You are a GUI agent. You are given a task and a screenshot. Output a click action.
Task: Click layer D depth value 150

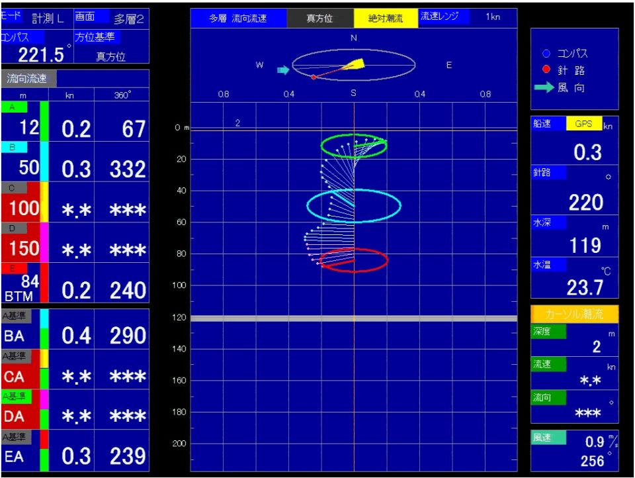pyautogui.click(x=24, y=248)
